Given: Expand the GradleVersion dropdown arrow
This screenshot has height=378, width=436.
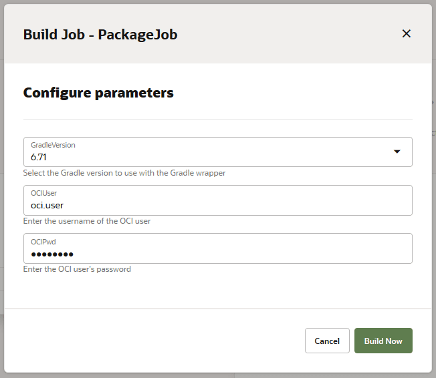Looking at the screenshot, I should 397,152.
